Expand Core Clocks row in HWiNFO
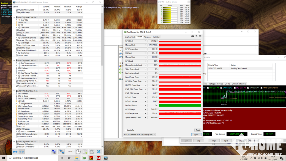This screenshot has width=286, height=161. [x=17, y=28]
